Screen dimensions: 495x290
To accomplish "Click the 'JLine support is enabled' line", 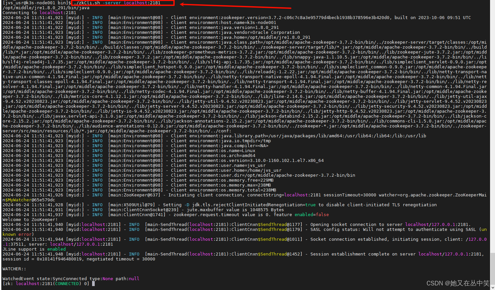I will [x=34, y=249].
